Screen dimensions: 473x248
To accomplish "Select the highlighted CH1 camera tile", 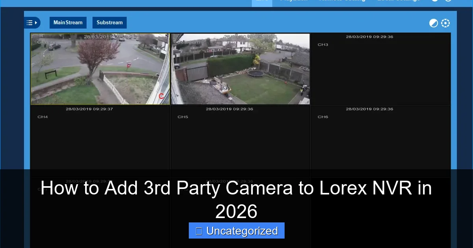I will (x=101, y=69).
